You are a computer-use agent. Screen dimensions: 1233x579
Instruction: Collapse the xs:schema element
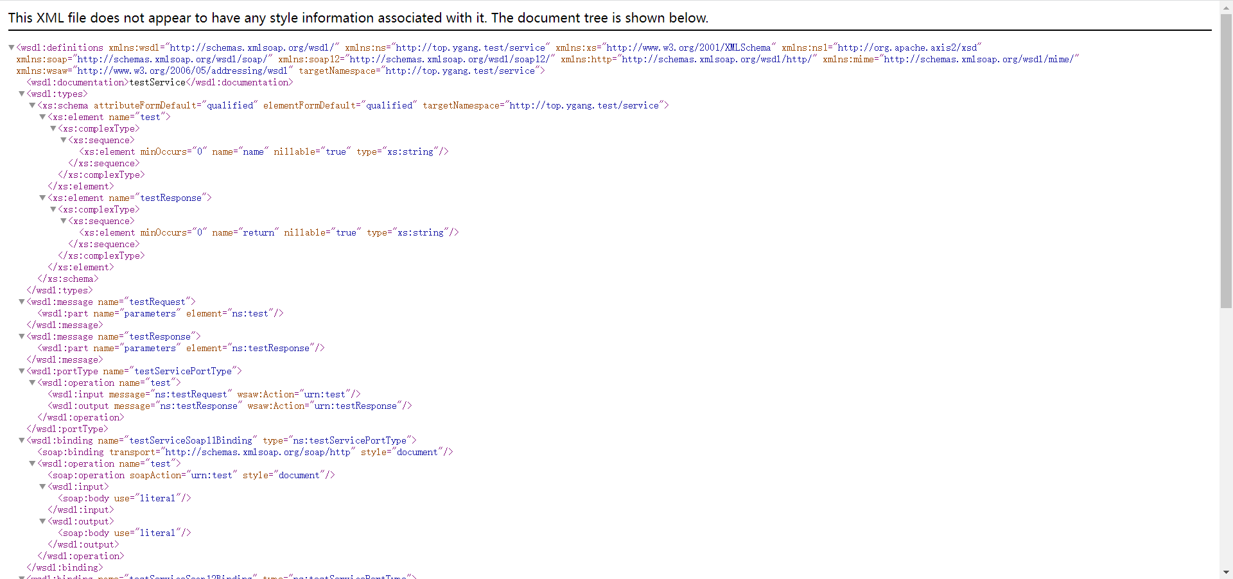pyautogui.click(x=32, y=105)
